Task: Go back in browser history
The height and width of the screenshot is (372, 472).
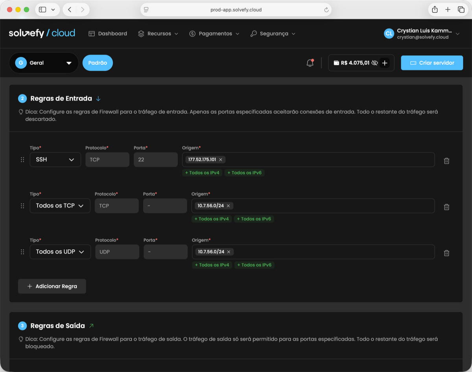Action: point(70,9)
